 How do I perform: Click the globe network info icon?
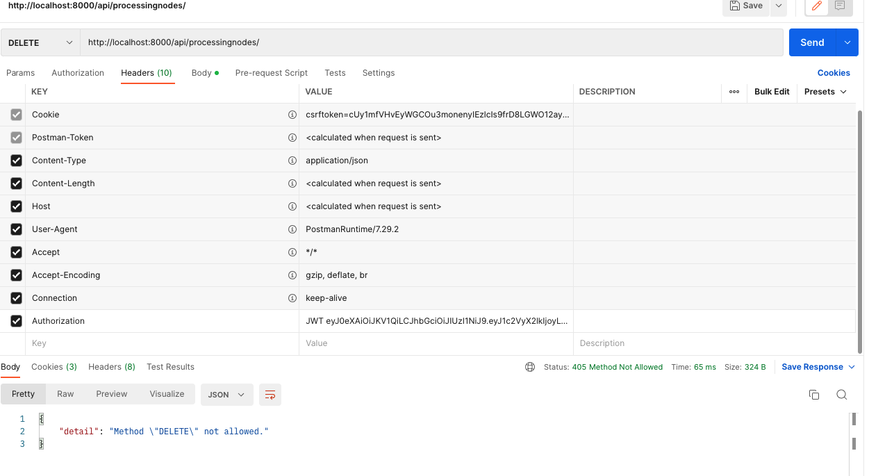tap(530, 366)
